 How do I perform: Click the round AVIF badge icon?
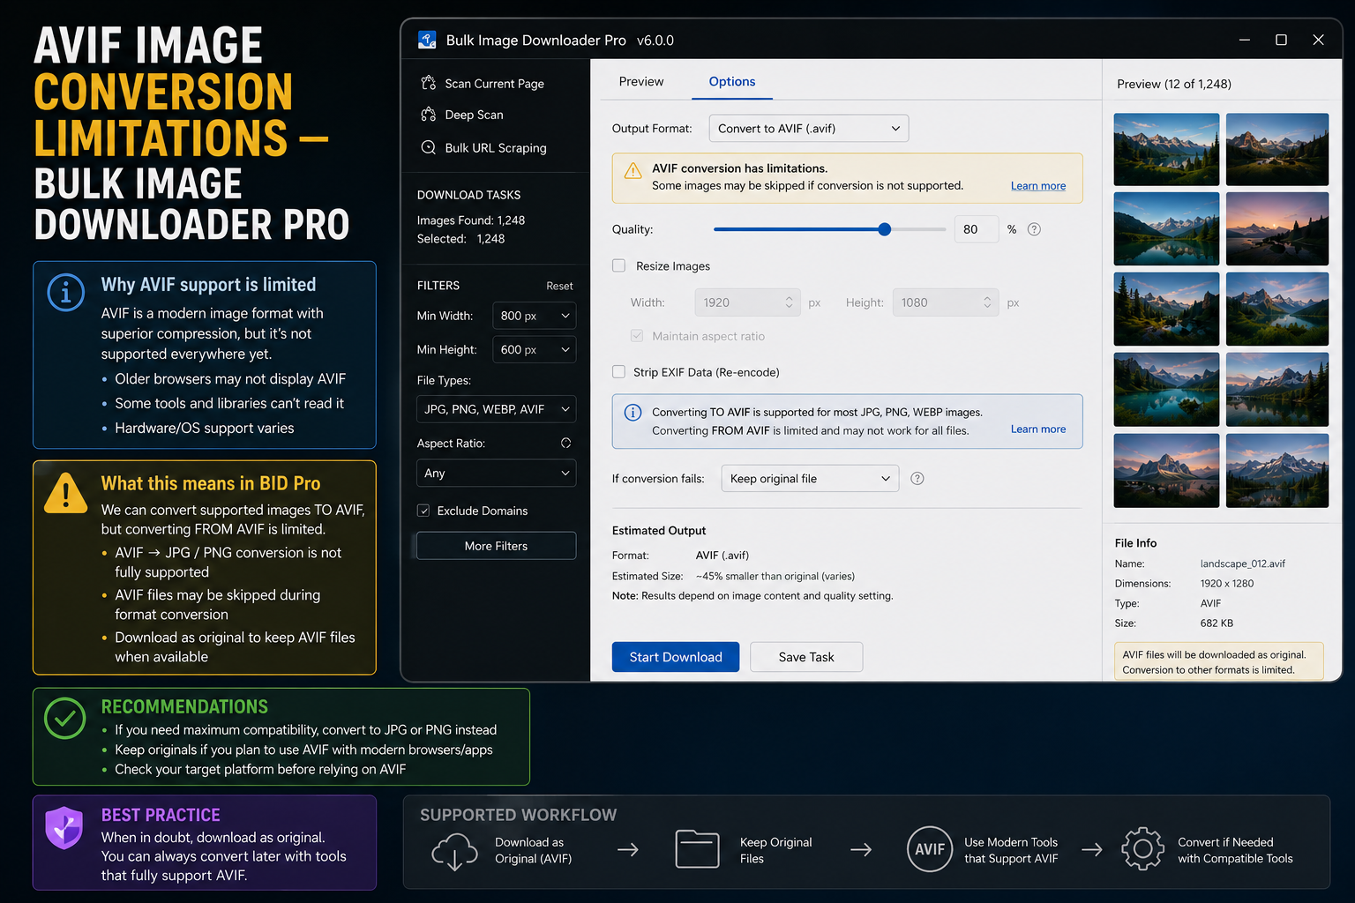click(x=930, y=849)
